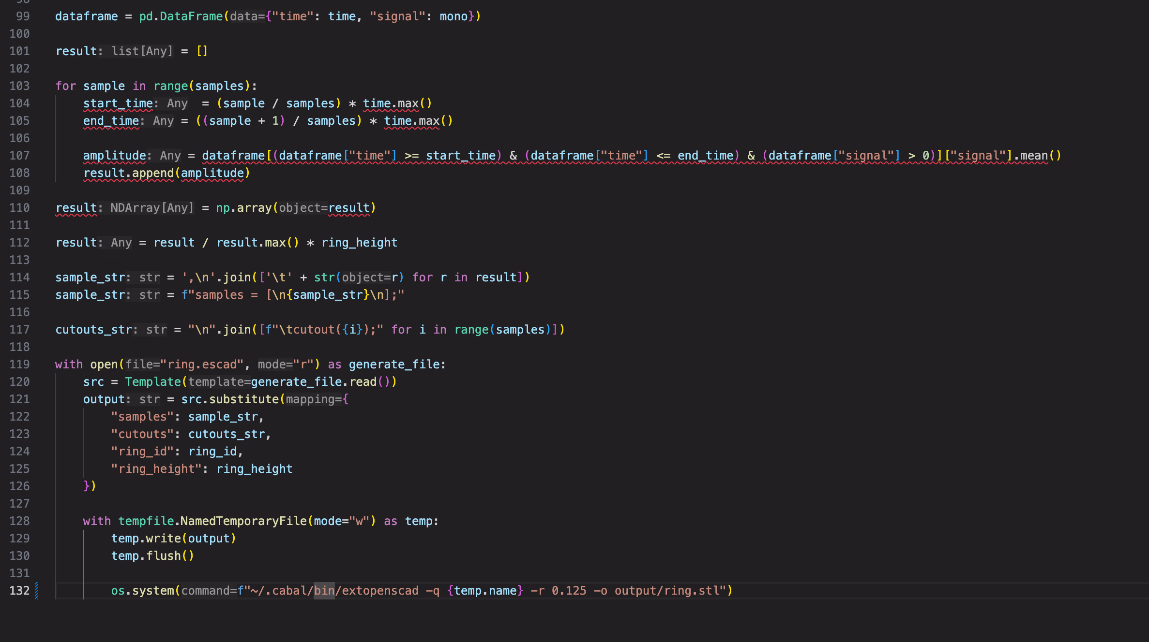This screenshot has width=1149, height=642.
Task: Click temp.flush() on line 130
Action: coord(152,555)
